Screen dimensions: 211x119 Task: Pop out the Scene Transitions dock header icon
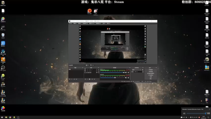click(x=143, y=68)
